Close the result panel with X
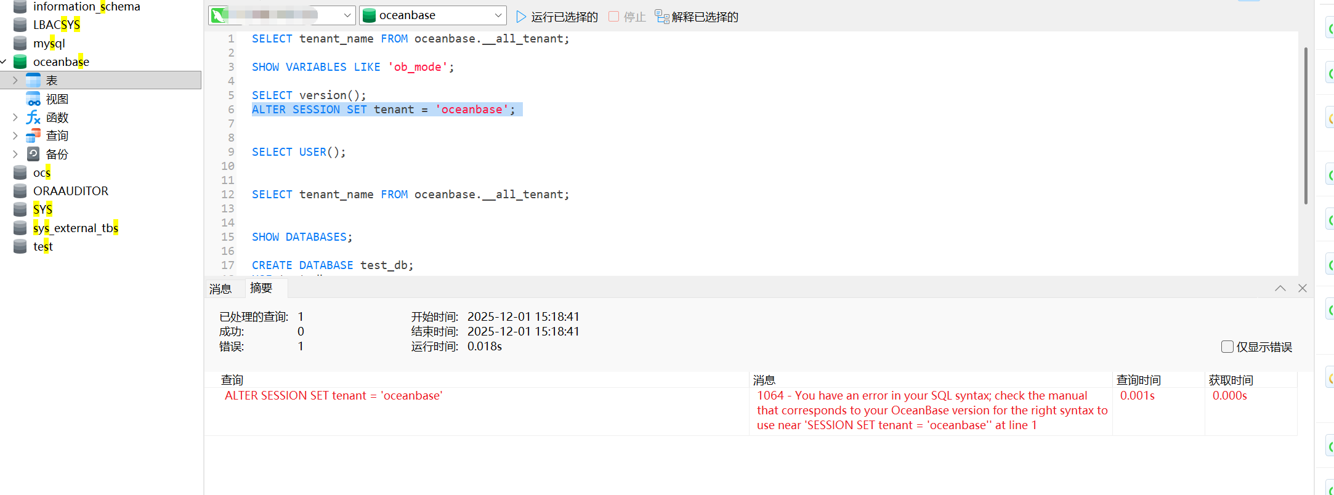The width and height of the screenshot is (1334, 495). click(1302, 288)
